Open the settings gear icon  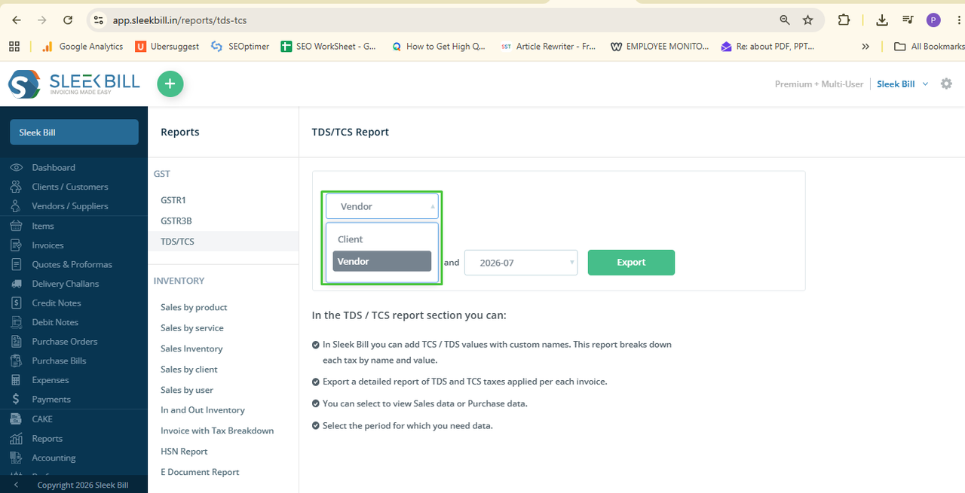click(946, 84)
